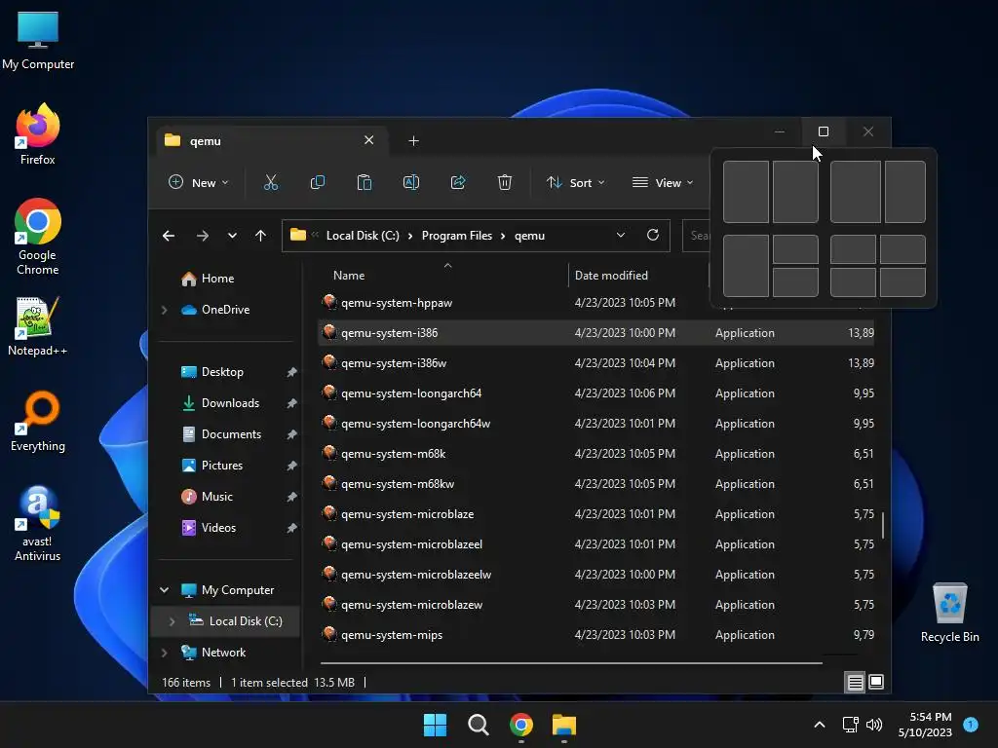Click in the Search box

(x=696, y=236)
